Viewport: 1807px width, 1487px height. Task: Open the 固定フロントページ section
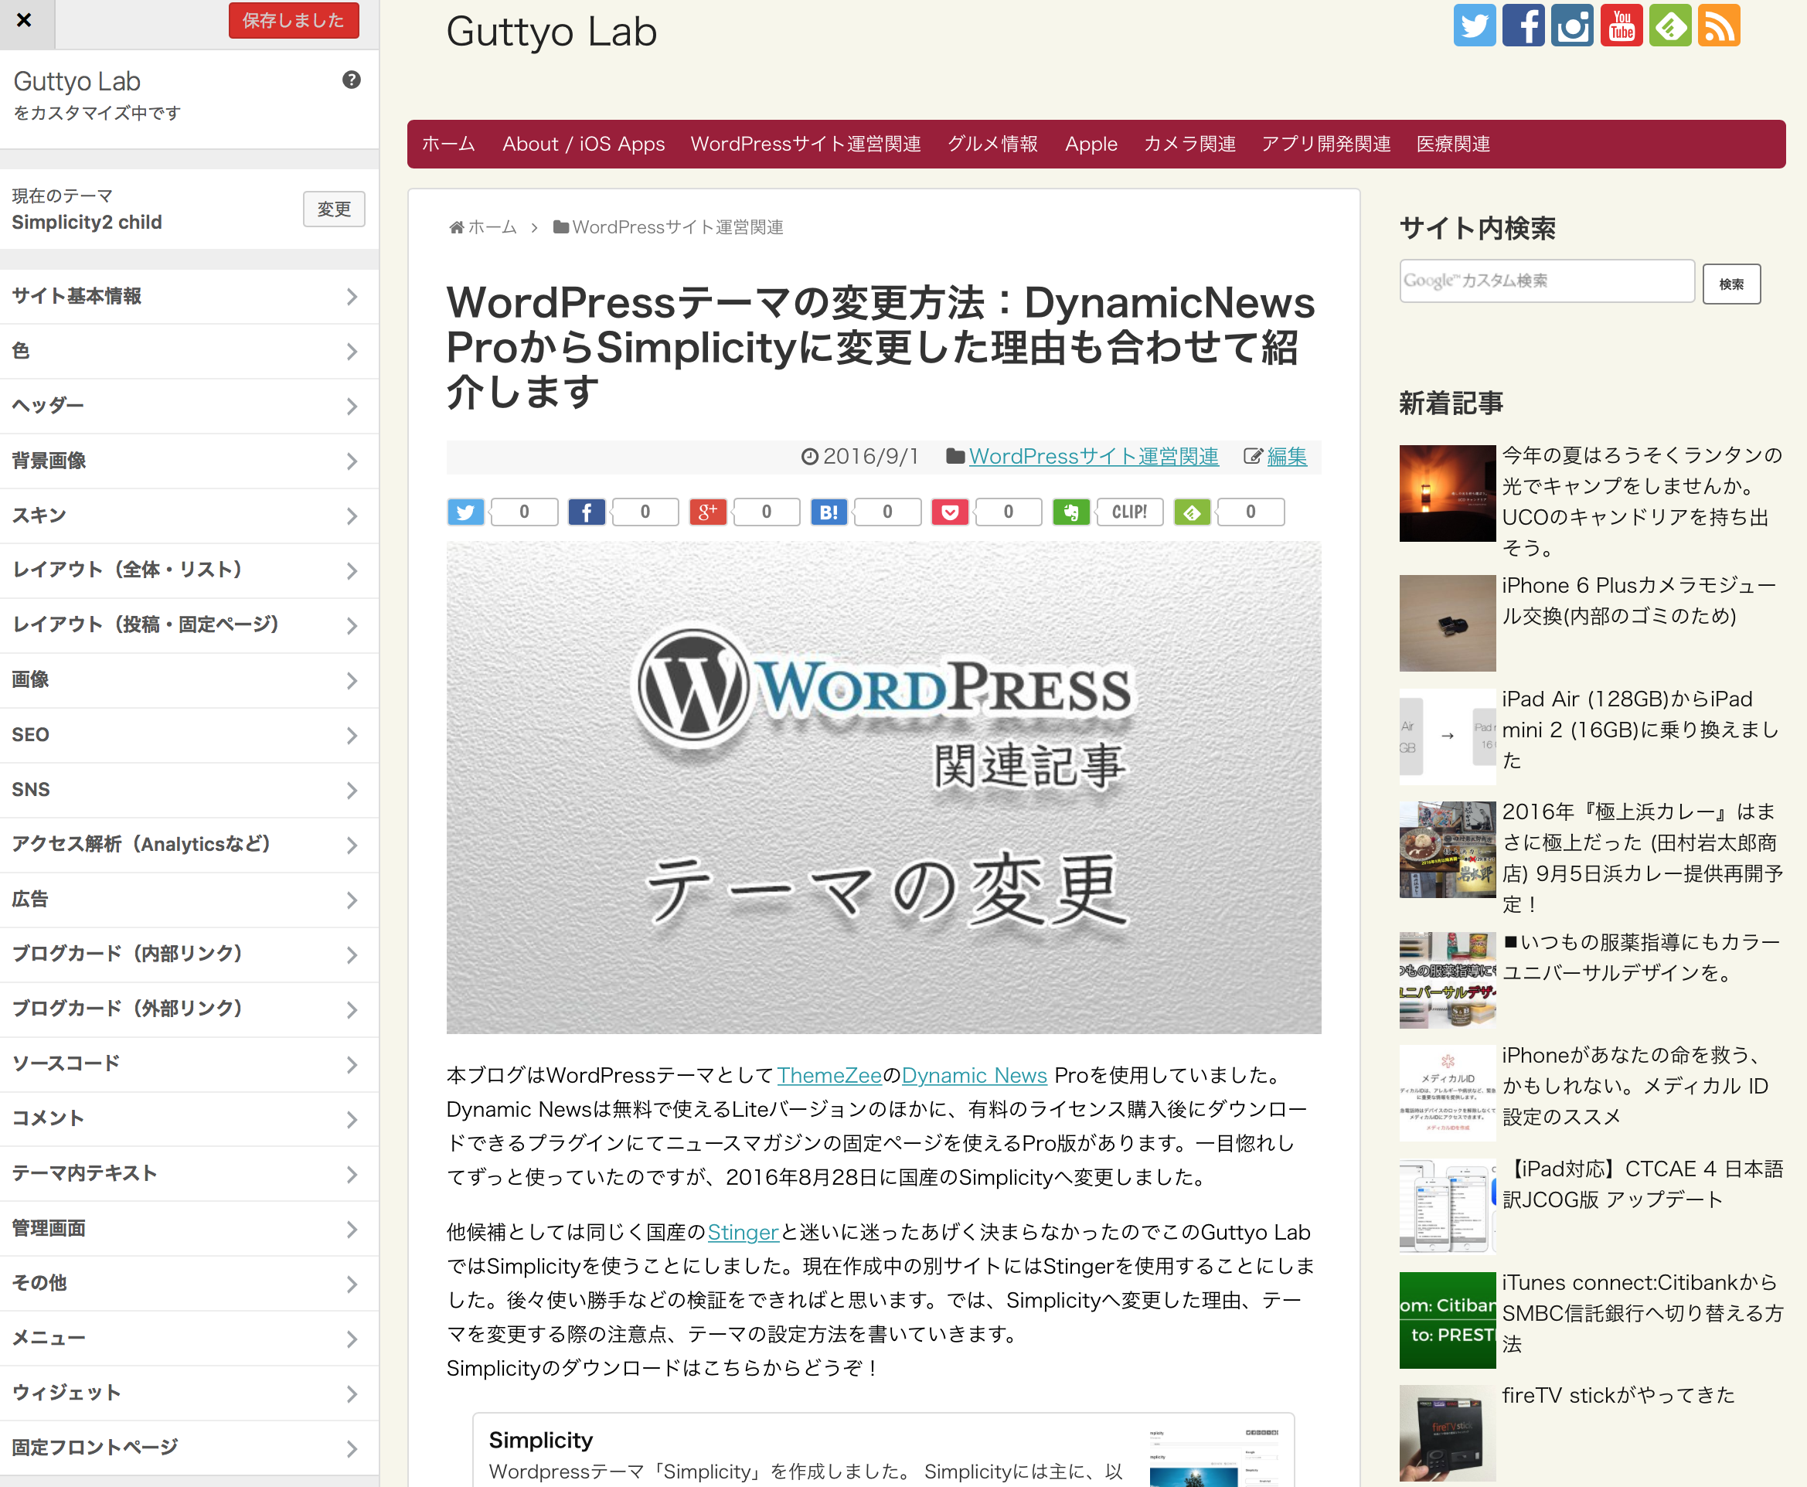point(189,1448)
